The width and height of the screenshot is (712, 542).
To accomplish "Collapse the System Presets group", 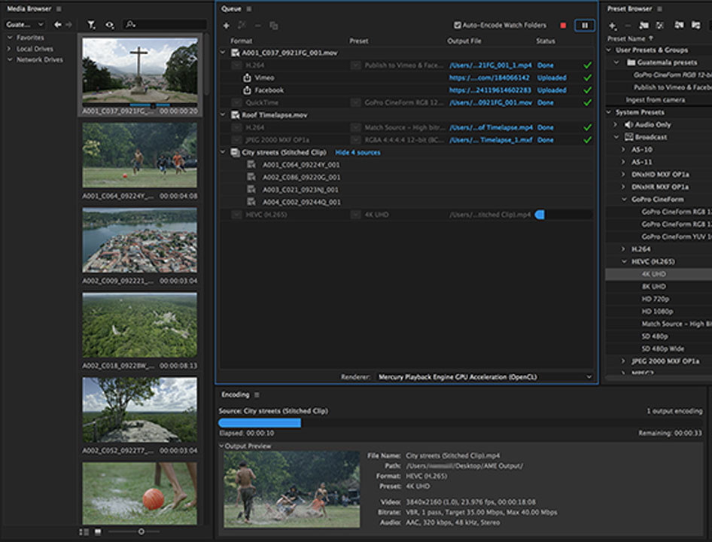I will point(609,112).
